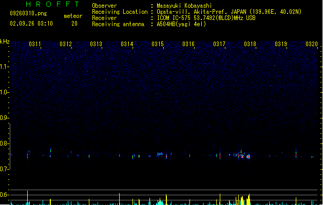Click the meteor label
The height and width of the screenshot is (205, 323).
[x=73, y=16]
